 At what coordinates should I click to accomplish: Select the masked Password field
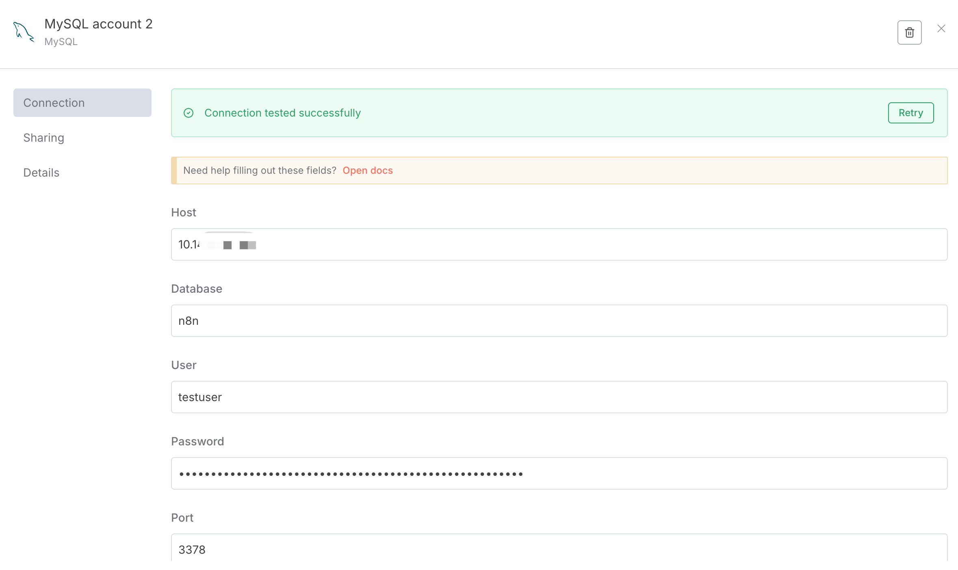point(559,473)
